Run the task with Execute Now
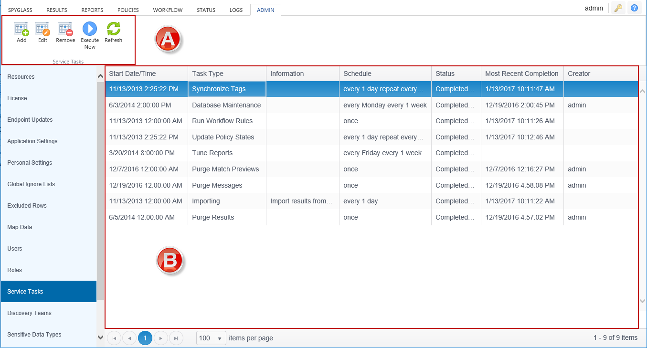 (90, 30)
